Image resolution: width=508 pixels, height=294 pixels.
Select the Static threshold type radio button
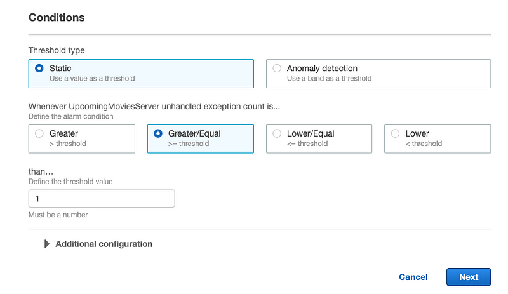(x=39, y=69)
